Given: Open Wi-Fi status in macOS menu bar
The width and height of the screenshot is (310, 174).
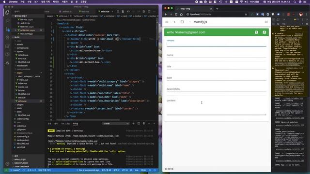Looking at the screenshot, I should click(241, 1).
